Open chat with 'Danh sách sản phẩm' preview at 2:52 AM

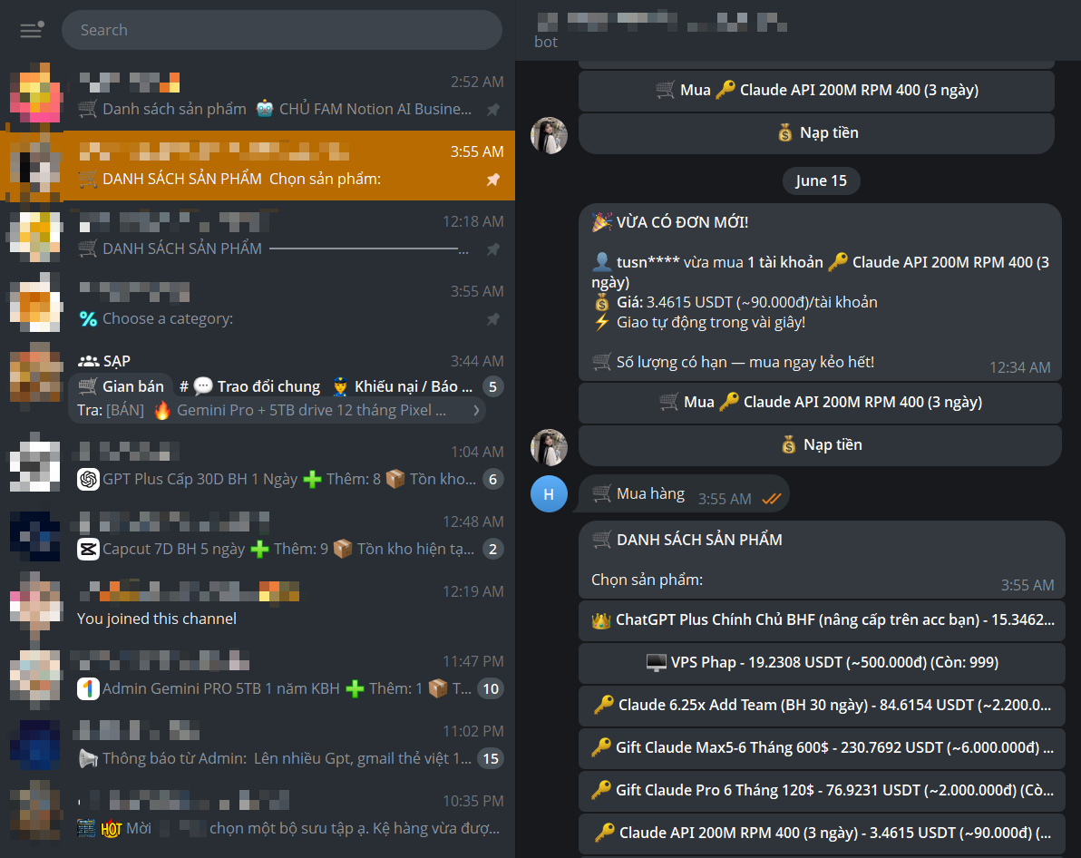pyautogui.click(x=258, y=96)
